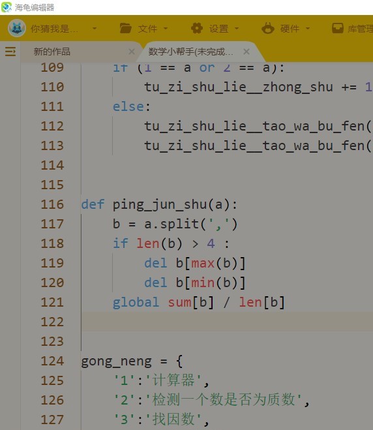Close the 新的作品 tab

tap(132, 52)
